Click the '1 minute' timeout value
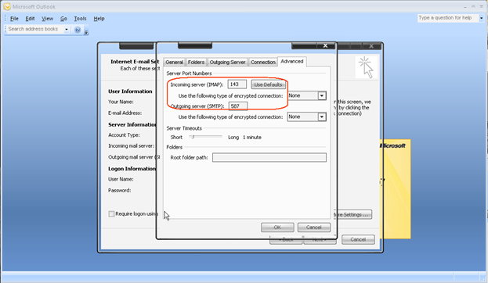488x283 pixels. point(252,138)
